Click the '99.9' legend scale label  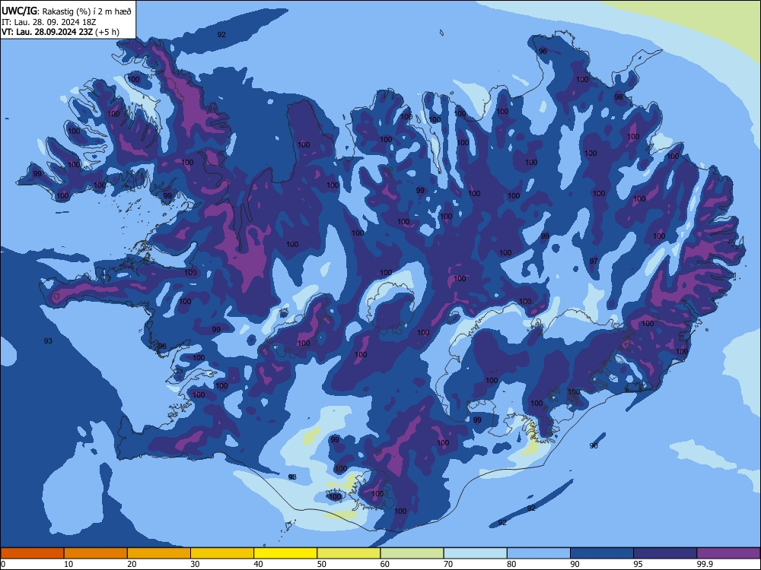(705, 564)
